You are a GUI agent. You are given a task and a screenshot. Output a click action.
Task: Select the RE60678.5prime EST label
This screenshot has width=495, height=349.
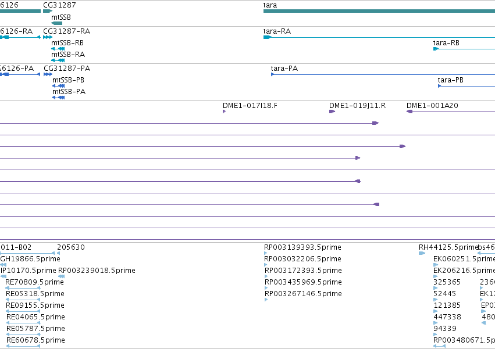click(35, 340)
